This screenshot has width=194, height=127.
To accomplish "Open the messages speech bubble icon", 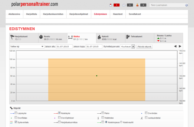I will pyautogui.click(x=124, y=5).
